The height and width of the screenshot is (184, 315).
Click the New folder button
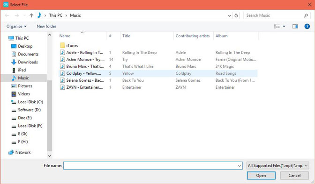click(46, 26)
